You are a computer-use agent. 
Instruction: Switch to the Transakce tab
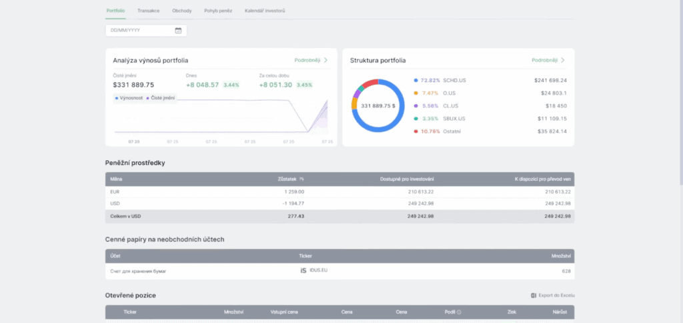(x=148, y=11)
